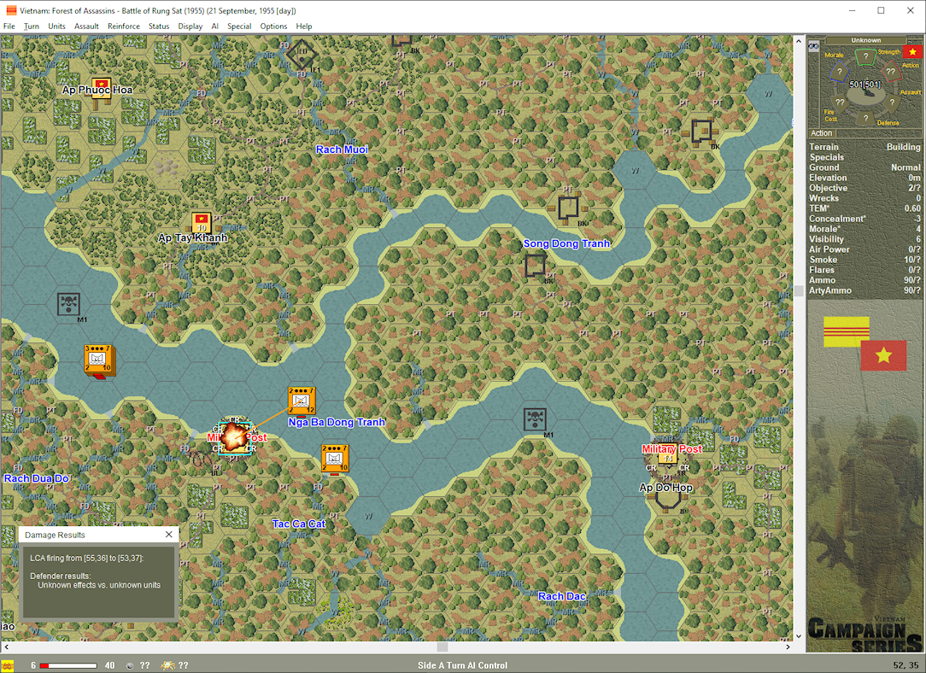Click the Smoke 10/? row in info list

864,260
